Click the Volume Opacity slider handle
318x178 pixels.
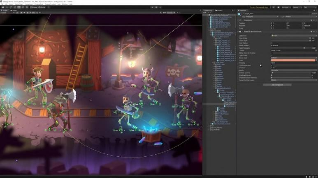click(272, 73)
